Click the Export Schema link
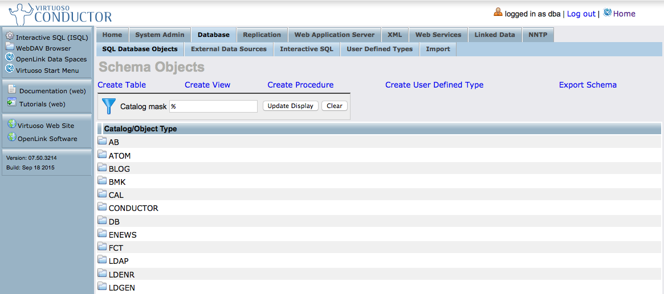This screenshot has height=294, width=664. pyautogui.click(x=588, y=85)
